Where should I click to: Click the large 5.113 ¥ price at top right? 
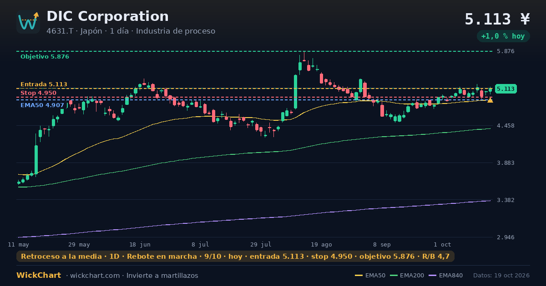(497, 19)
